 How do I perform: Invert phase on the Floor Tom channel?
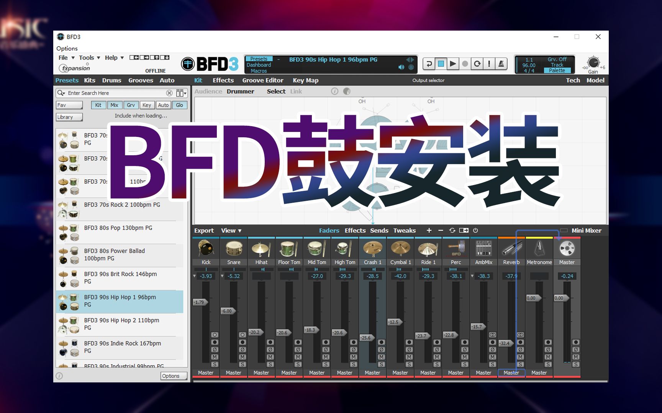pos(298,350)
